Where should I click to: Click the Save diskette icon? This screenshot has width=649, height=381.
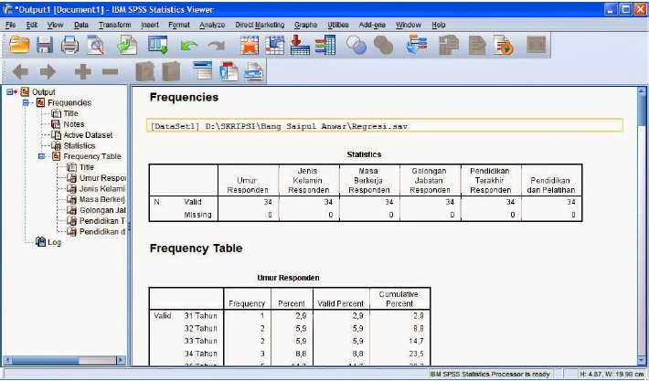click(x=44, y=45)
